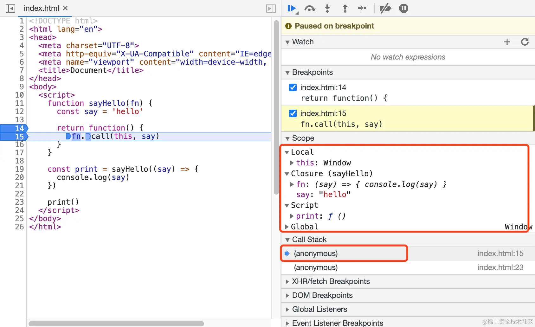
Task: Collapse the Watch section
Action: point(287,42)
